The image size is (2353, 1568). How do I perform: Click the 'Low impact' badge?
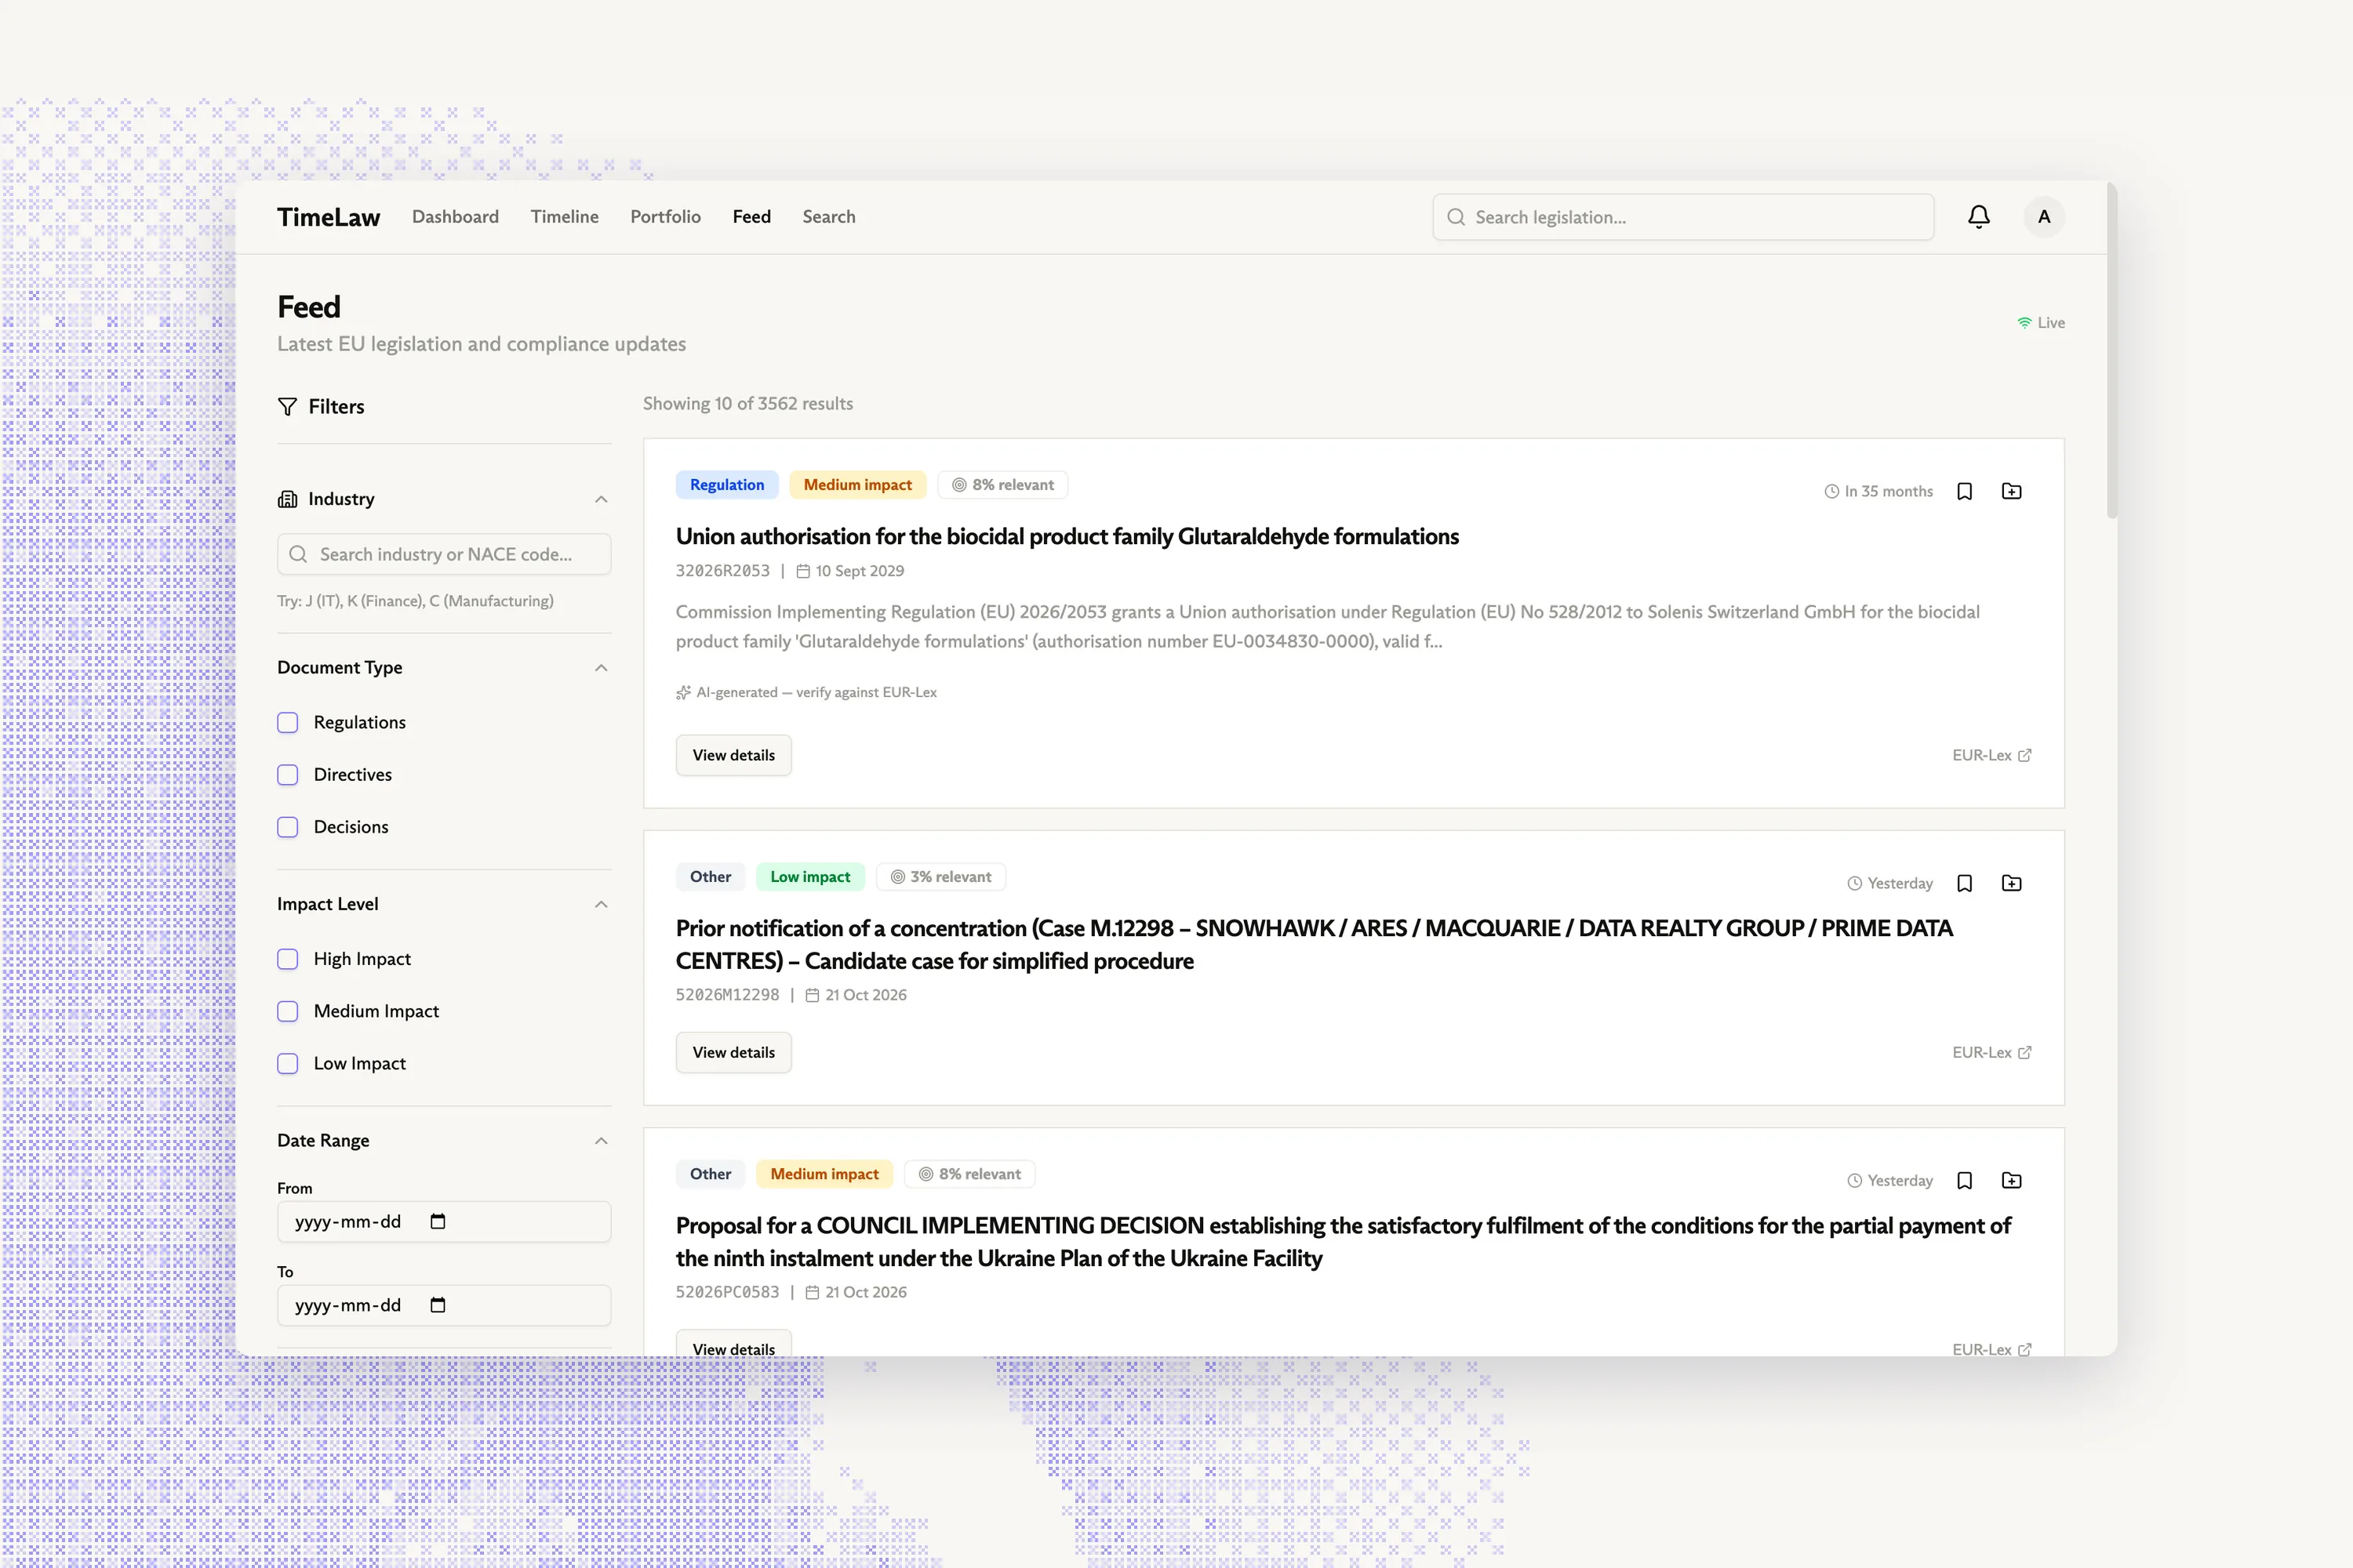[810, 877]
